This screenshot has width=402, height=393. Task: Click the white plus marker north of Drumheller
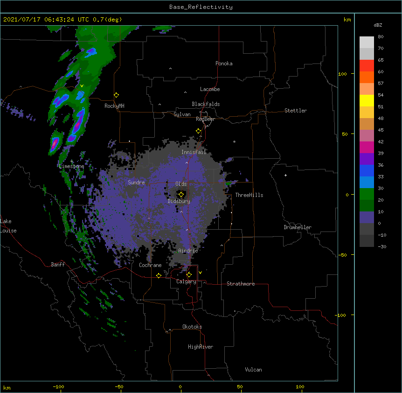click(285, 175)
